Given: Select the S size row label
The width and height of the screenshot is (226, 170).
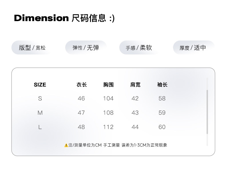Looking at the screenshot, I should click(40, 98).
